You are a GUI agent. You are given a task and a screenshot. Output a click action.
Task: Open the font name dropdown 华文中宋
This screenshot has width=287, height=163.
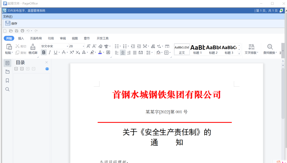click(x=67, y=46)
